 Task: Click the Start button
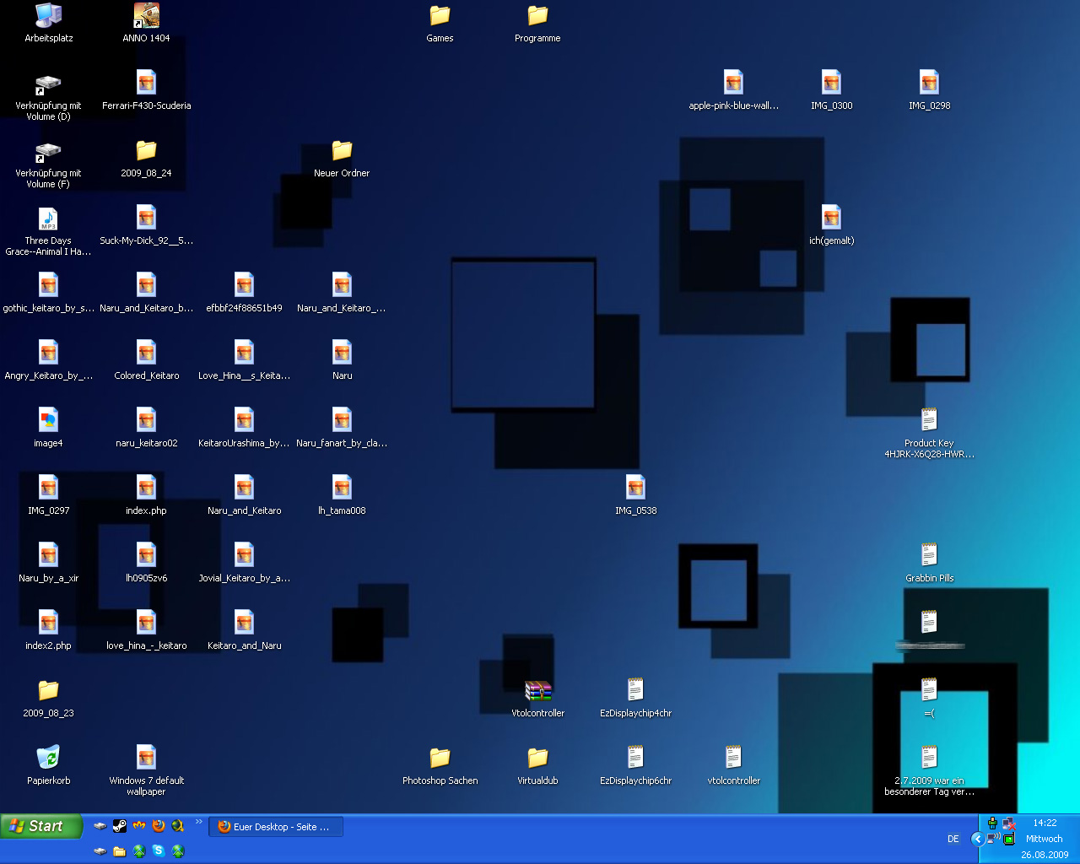[41, 827]
